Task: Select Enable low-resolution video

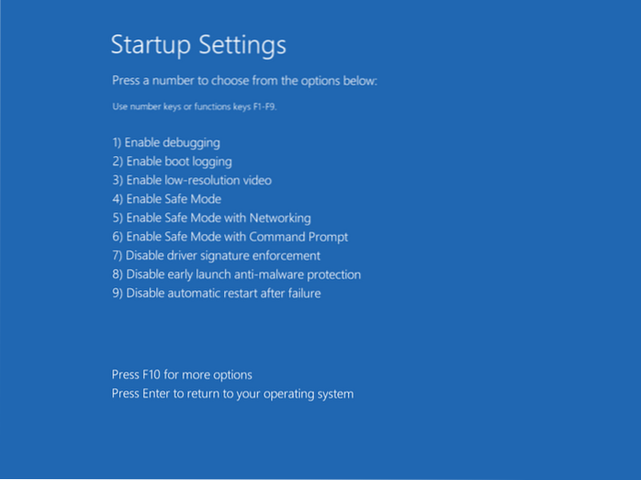Action: tap(191, 180)
